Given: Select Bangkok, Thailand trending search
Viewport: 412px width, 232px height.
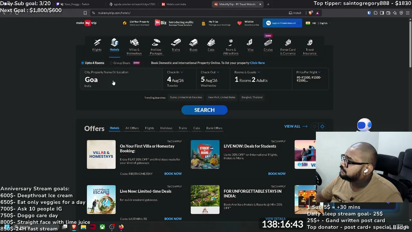Looking at the screenshot, I should point(252,97).
